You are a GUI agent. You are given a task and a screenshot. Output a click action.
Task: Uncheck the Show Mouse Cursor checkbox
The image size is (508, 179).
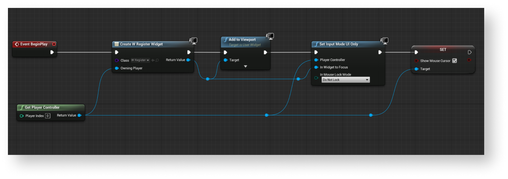454,61
